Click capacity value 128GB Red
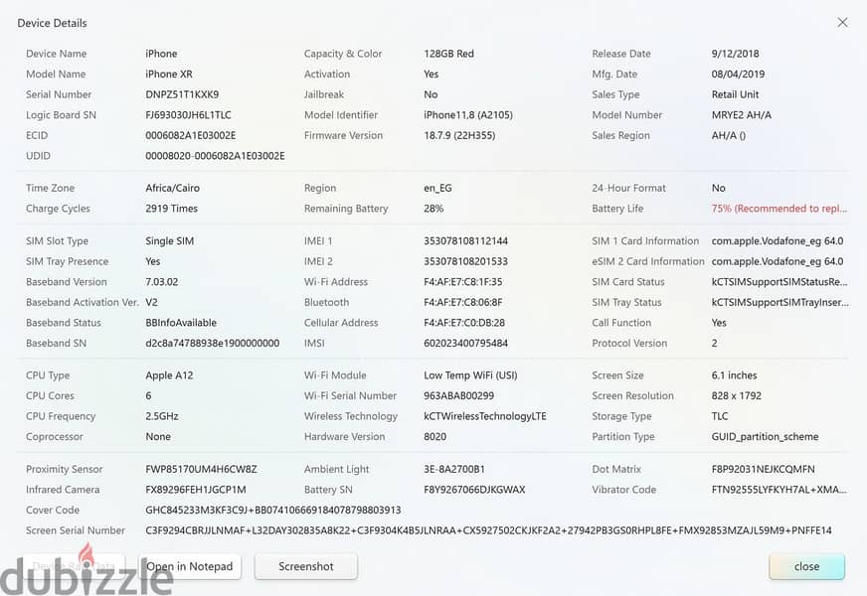 (x=448, y=54)
